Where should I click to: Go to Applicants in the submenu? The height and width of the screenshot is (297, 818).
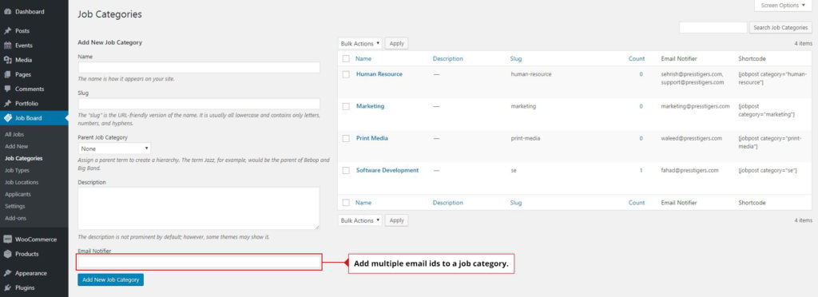18,194
